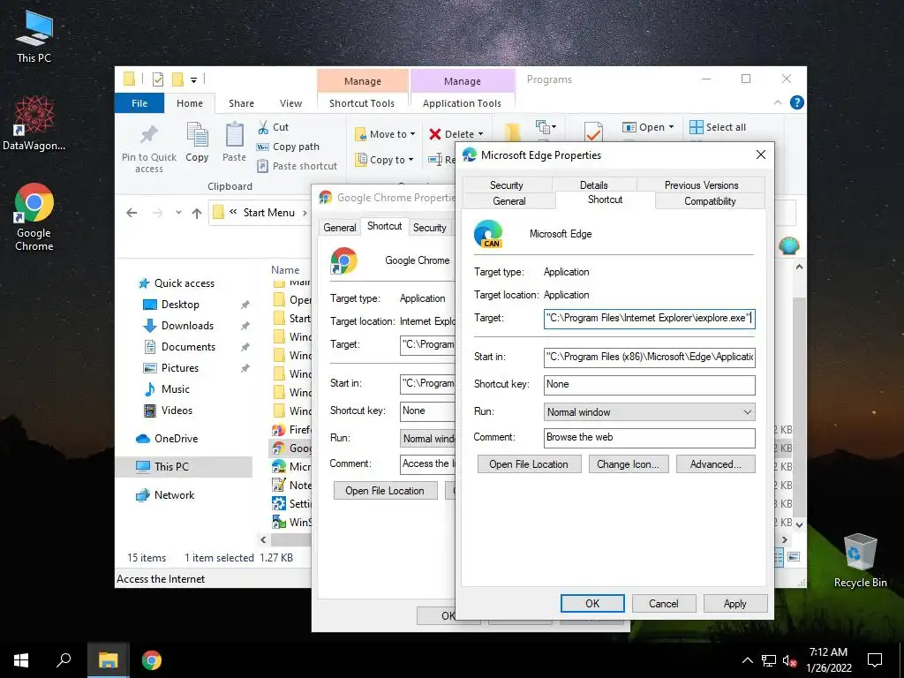Open the This PC desktop icon
This screenshot has height=678, width=904.
click(x=34, y=36)
